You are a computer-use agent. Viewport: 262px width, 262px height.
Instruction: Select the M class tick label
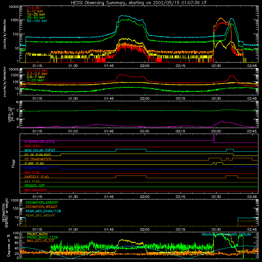(x=17, y=102)
